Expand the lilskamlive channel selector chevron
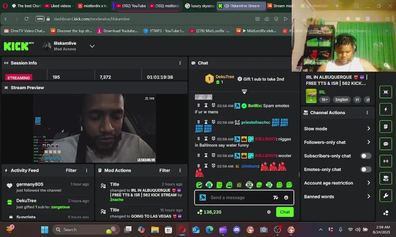This screenshot has width=396, height=237. [92, 46]
